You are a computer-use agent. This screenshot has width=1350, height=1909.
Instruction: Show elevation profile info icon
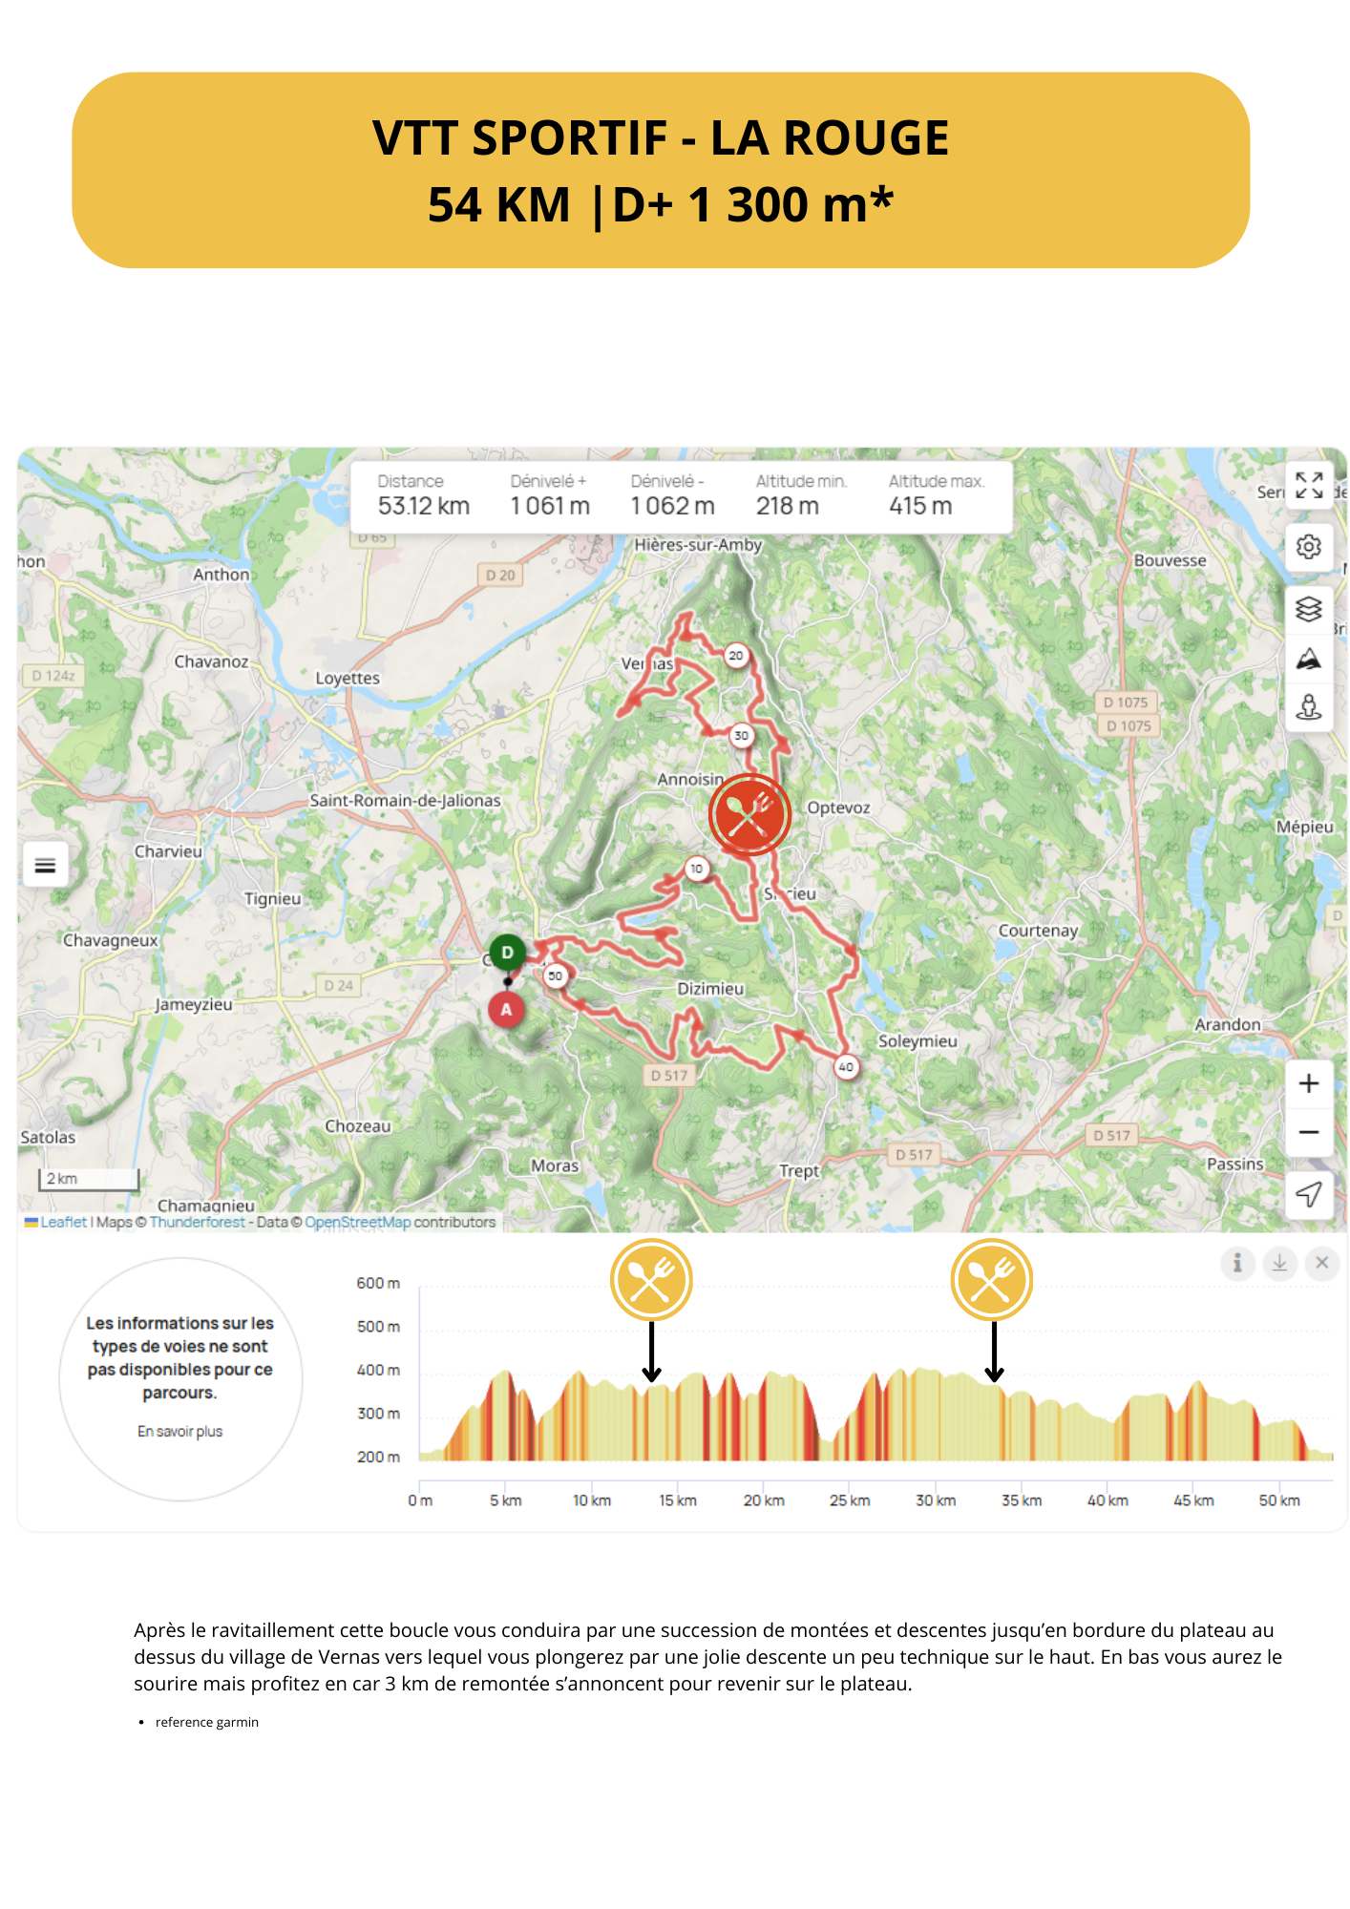click(x=1237, y=1264)
